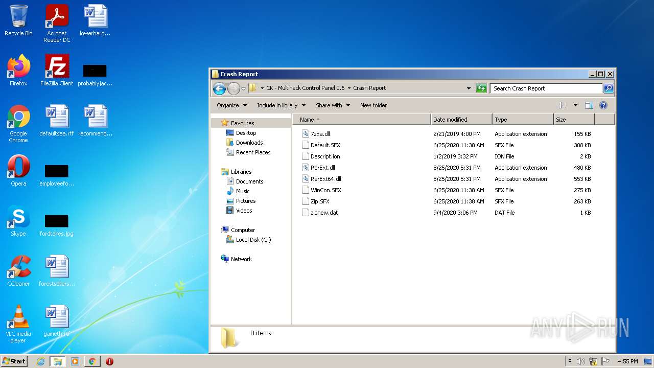The image size is (654, 368).
Task: Select the 7zxa.dll file
Action: [x=320, y=134]
